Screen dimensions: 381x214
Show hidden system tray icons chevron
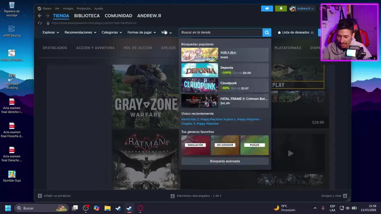pos(315,208)
